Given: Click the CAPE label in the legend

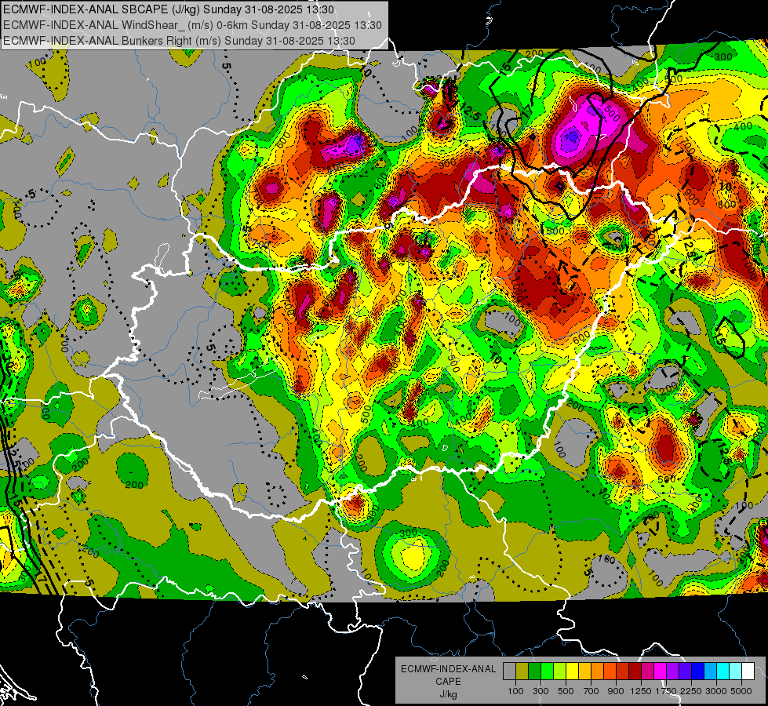Looking at the screenshot, I should [x=448, y=681].
